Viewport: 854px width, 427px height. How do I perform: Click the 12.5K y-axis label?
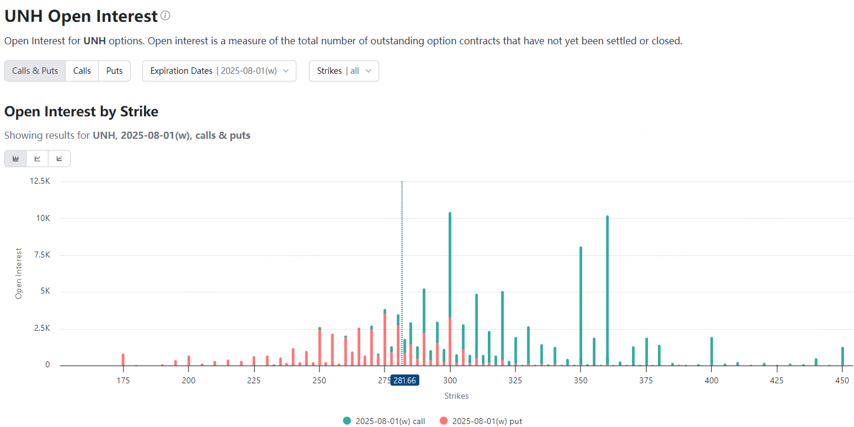40,181
